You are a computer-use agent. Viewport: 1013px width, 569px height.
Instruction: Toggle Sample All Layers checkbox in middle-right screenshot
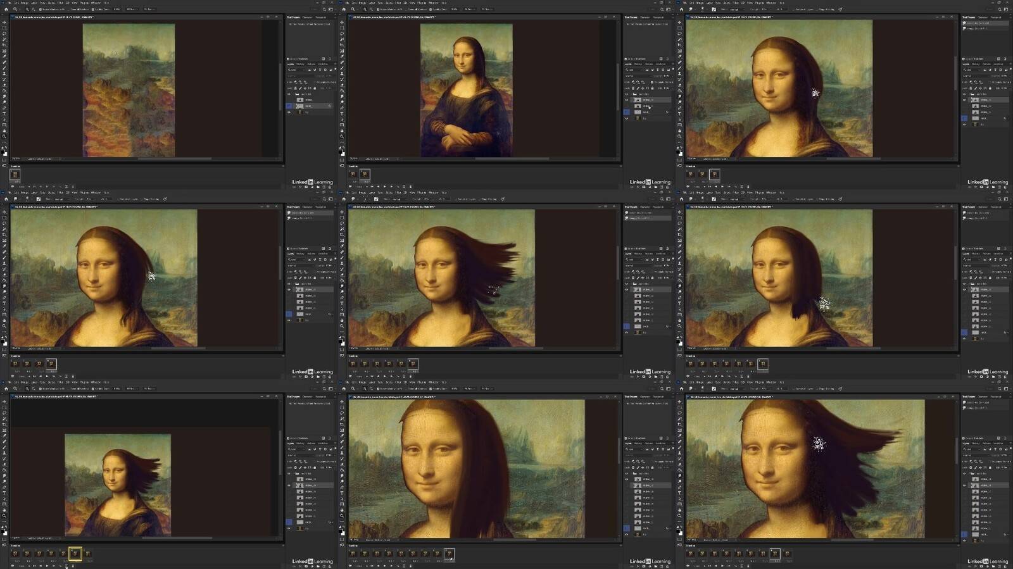[793, 199]
